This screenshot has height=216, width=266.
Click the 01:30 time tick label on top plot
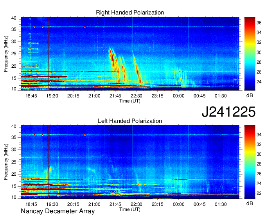pos(221,96)
